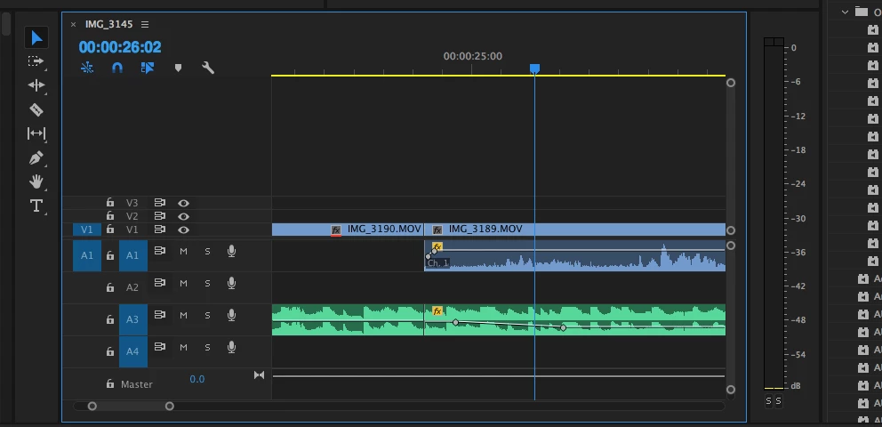Hide track V1 output with eye icon

click(x=183, y=230)
